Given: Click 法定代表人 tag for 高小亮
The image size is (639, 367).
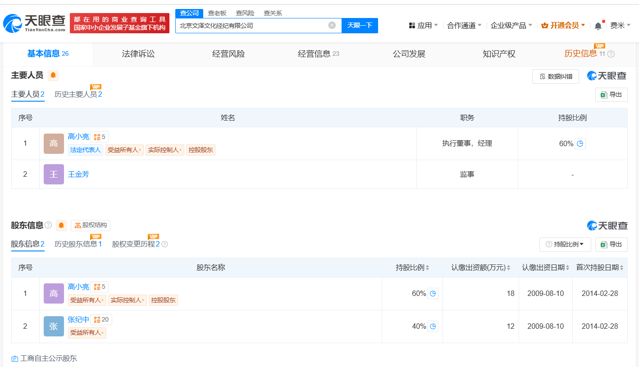Looking at the screenshot, I should pyautogui.click(x=86, y=150).
